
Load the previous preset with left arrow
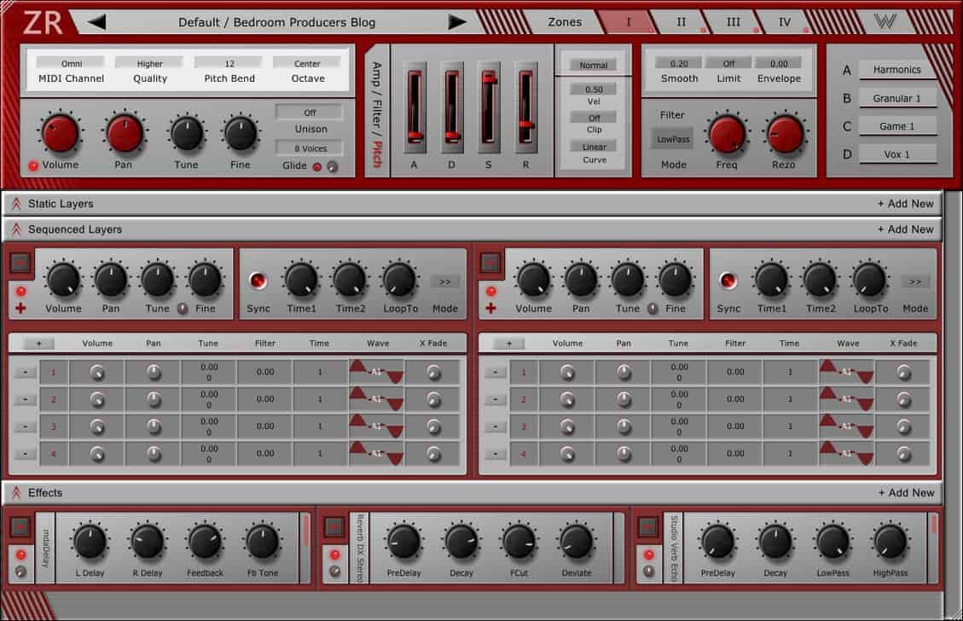point(96,22)
